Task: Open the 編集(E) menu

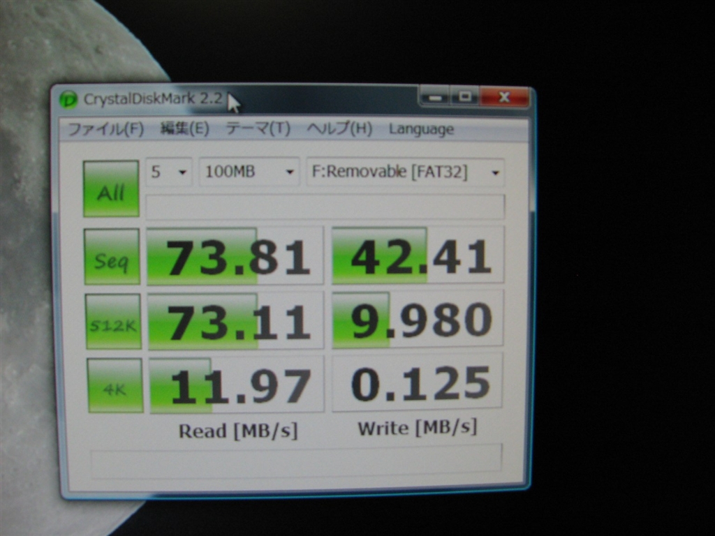Action: (x=184, y=129)
